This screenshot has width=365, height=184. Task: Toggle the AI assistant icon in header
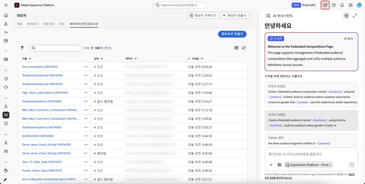[325, 5]
